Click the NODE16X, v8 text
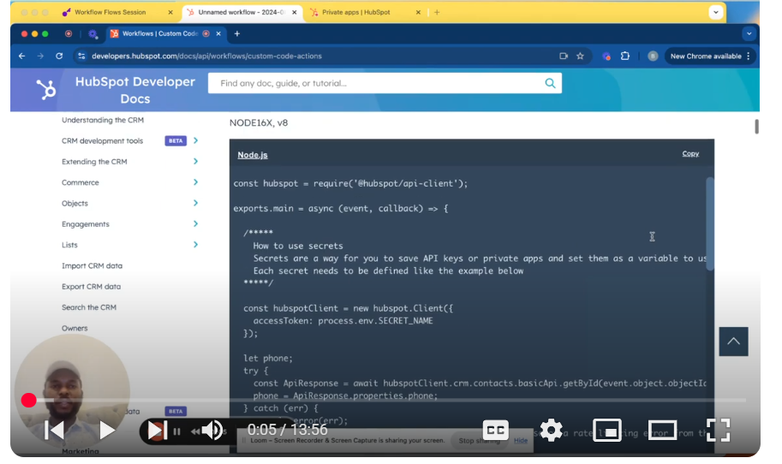This screenshot has height=464, width=782. pos(259,122)
